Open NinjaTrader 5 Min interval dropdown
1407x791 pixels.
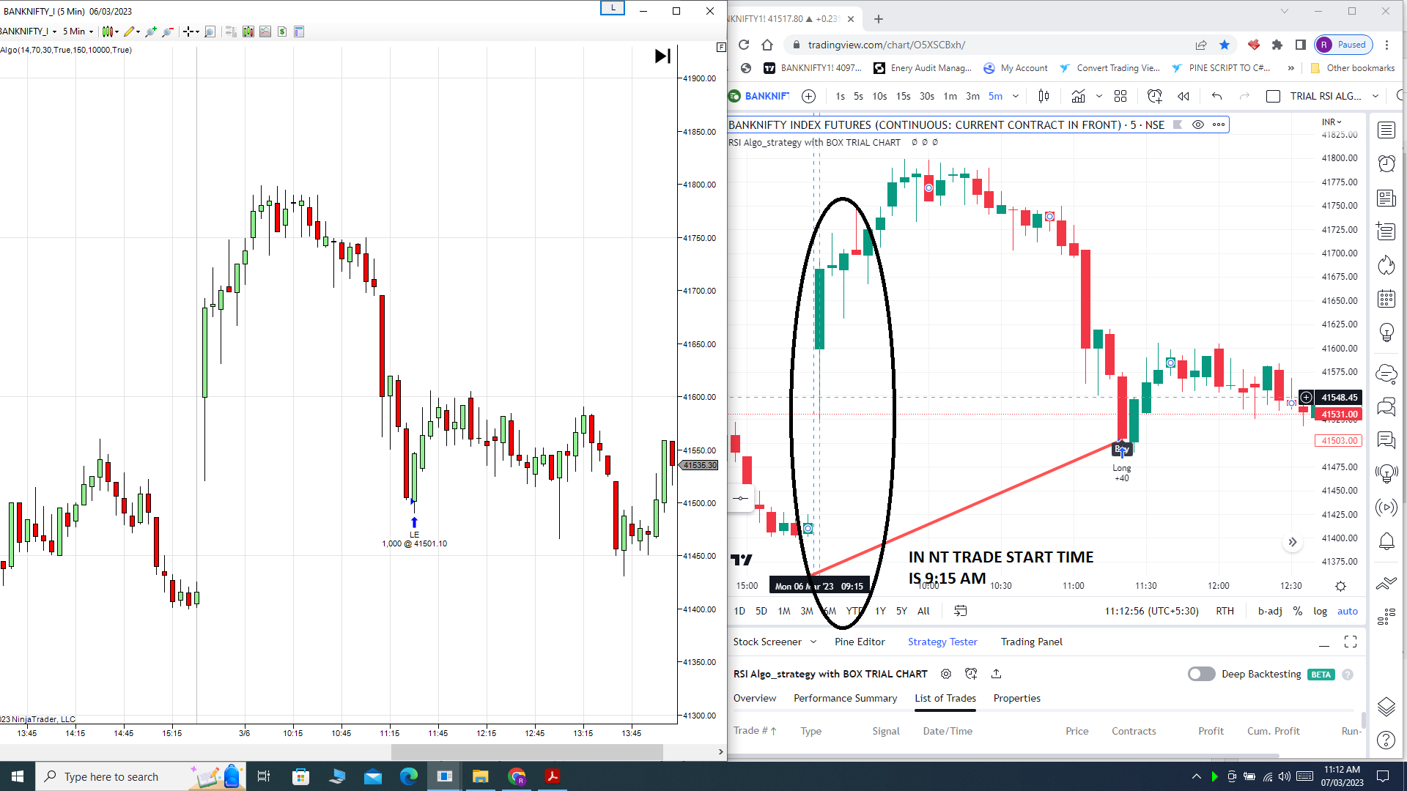78,31
